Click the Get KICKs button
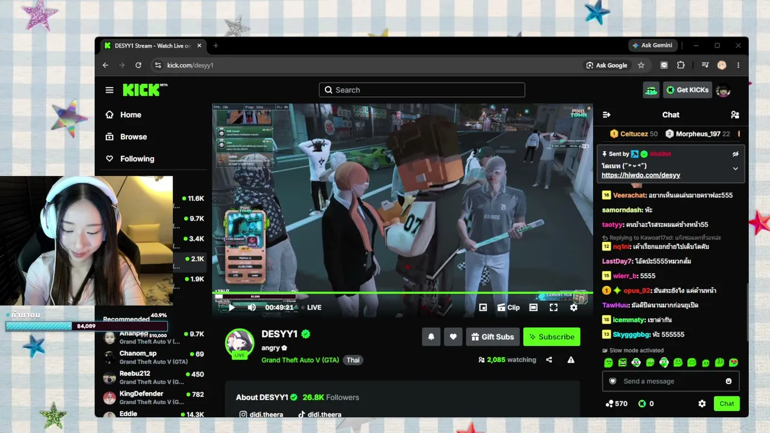770x433 pixels. [688, 90]
